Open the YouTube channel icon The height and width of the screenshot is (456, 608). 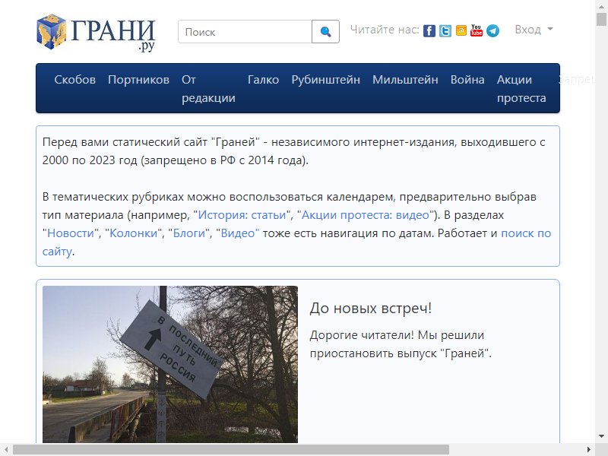[477, 30]
